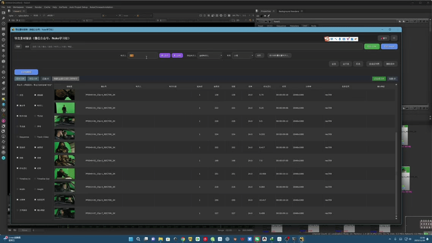Click the 反选 invert selection button
The image size is (432, 243).
coord(358,64)
